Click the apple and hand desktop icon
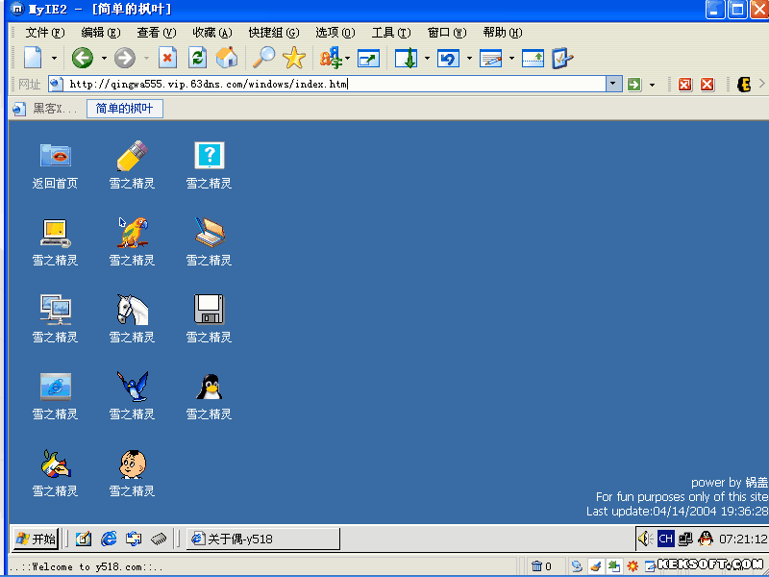The height and width of the screenshot is (577, 769). pos(56,464)
